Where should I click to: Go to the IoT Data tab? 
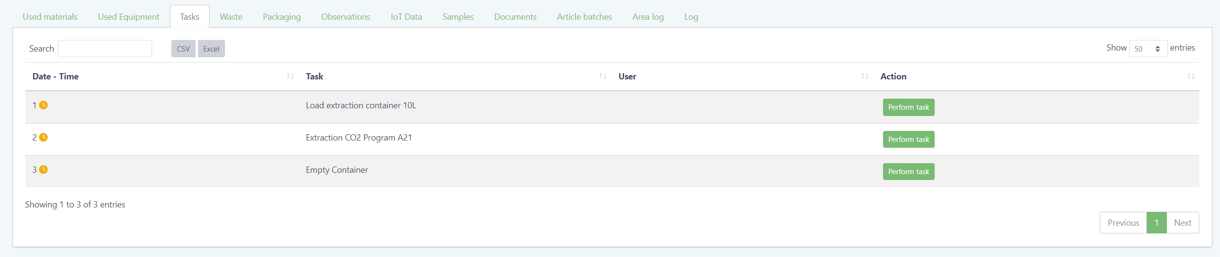[x=406, y=17]
